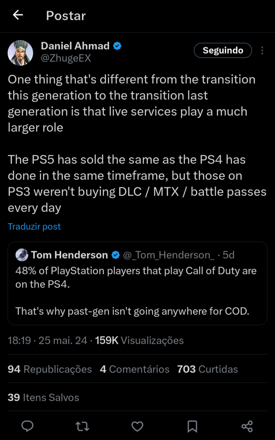
Task: View the 4 Comentários quotes list
Action: pos(134,369)
